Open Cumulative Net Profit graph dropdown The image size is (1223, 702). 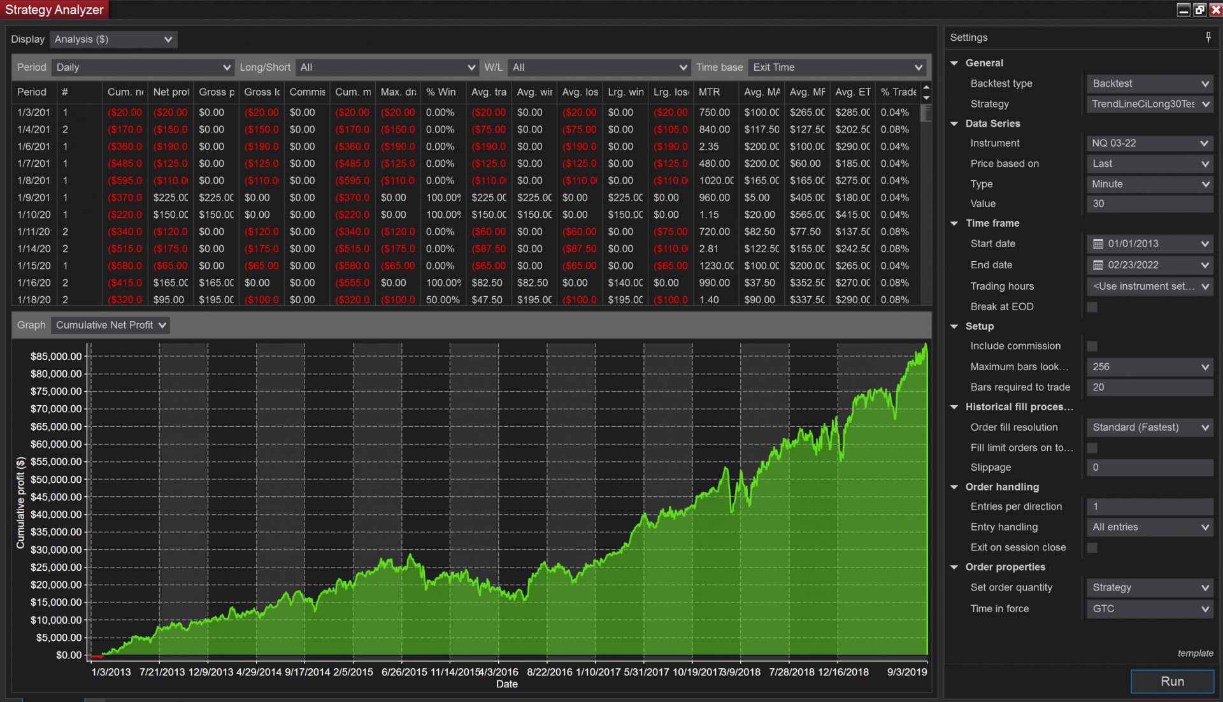coord(111,325)
